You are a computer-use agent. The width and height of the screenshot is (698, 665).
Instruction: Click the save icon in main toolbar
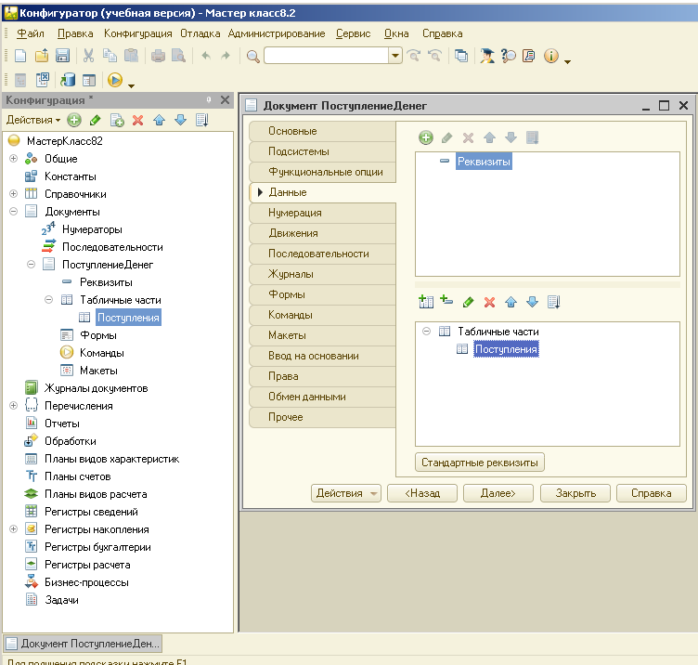coord(63,56)
